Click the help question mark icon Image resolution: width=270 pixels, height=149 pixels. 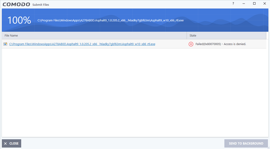[x=233, y=4]
